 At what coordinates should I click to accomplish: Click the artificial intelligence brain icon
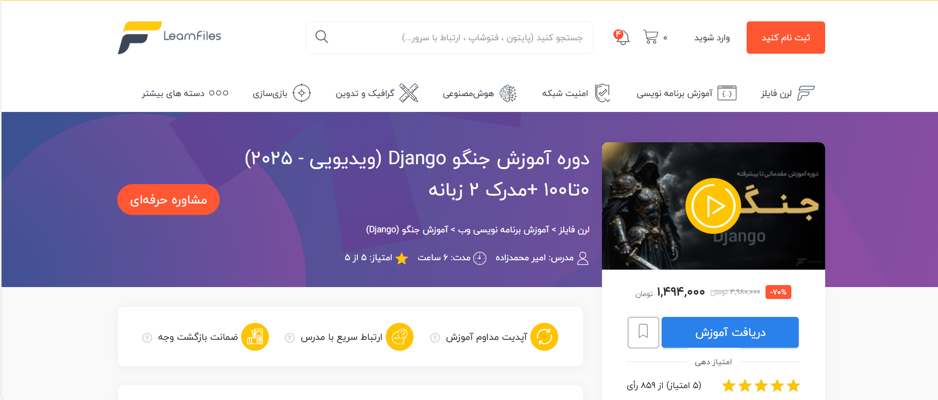tap(508, 93)
